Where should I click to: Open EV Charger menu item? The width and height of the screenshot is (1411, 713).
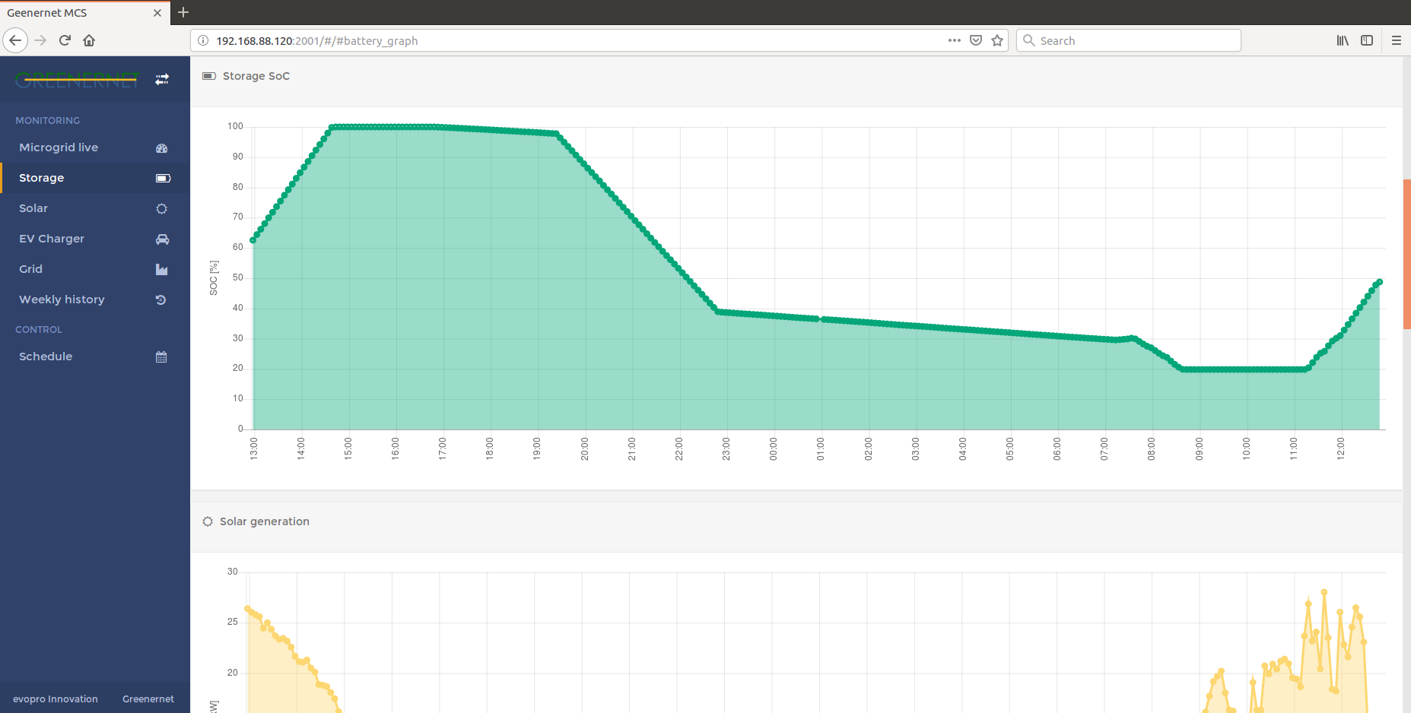coord(95,239)
